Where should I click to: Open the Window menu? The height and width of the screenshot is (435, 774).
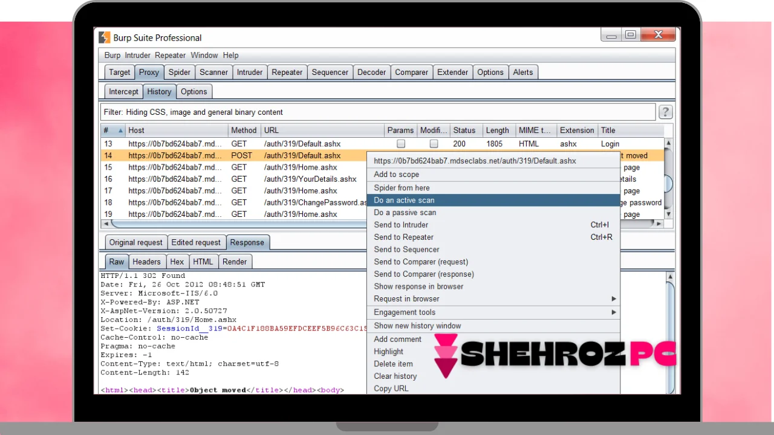coord(204,55)
